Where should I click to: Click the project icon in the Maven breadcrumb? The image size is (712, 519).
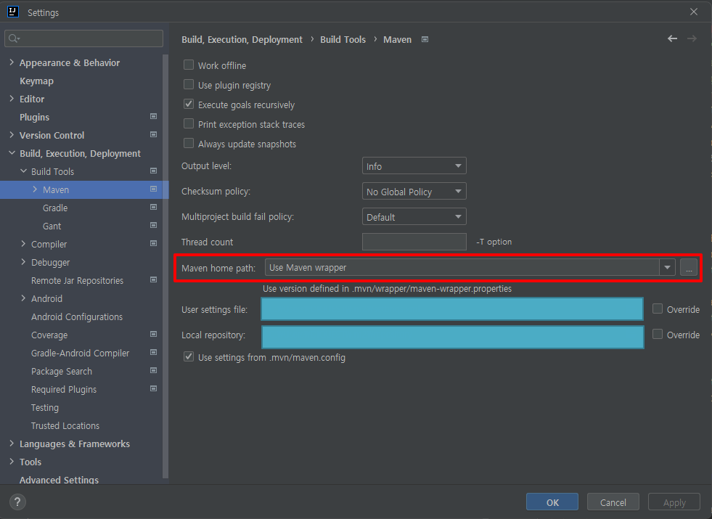pos(425,39)
